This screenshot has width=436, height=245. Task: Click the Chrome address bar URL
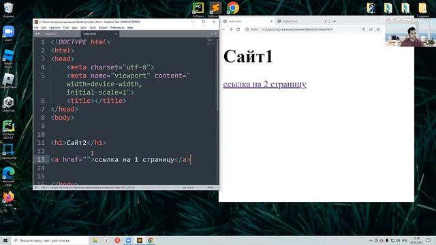pyautogui.click(x=297, y=29)
